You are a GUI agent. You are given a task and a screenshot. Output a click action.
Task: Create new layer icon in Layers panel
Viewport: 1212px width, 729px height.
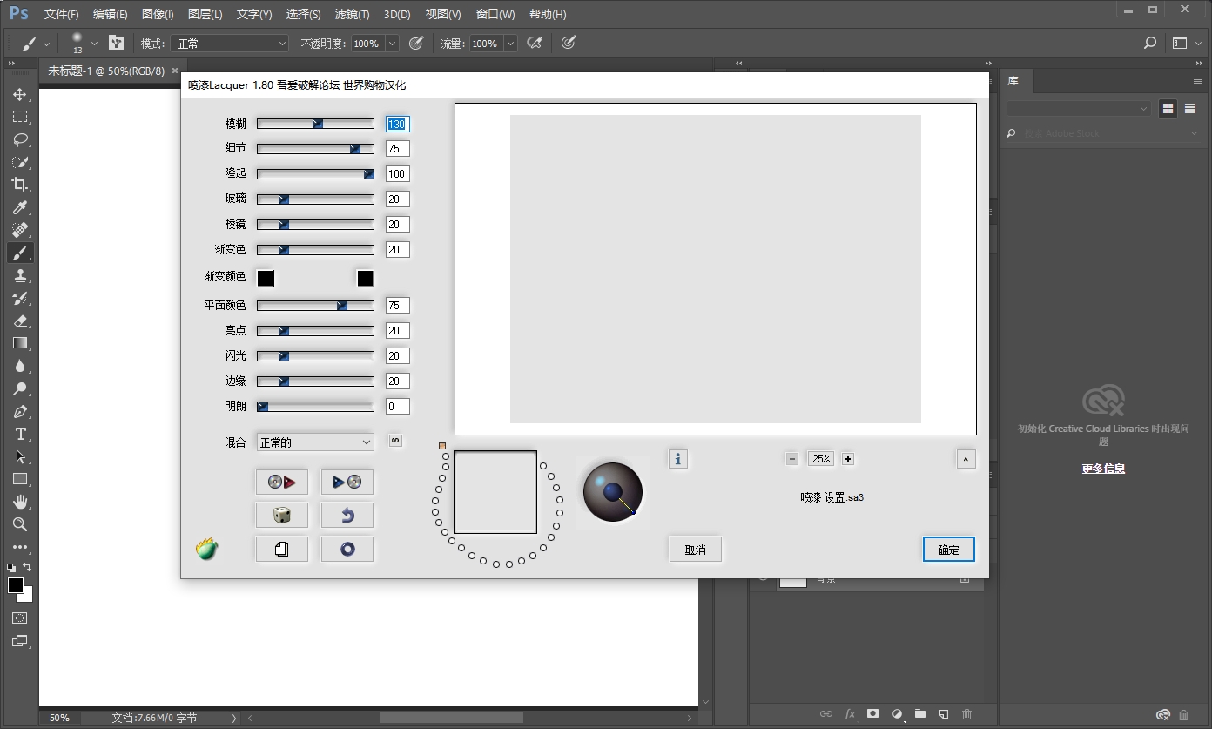[944, 714]
